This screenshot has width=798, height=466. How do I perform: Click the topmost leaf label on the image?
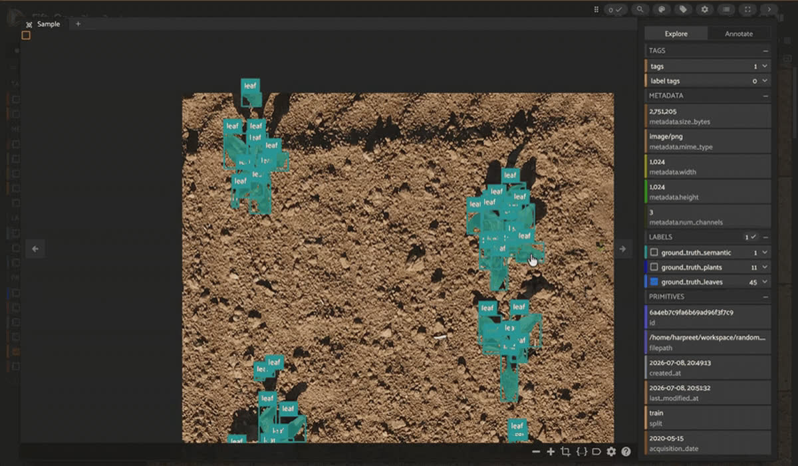250,86
